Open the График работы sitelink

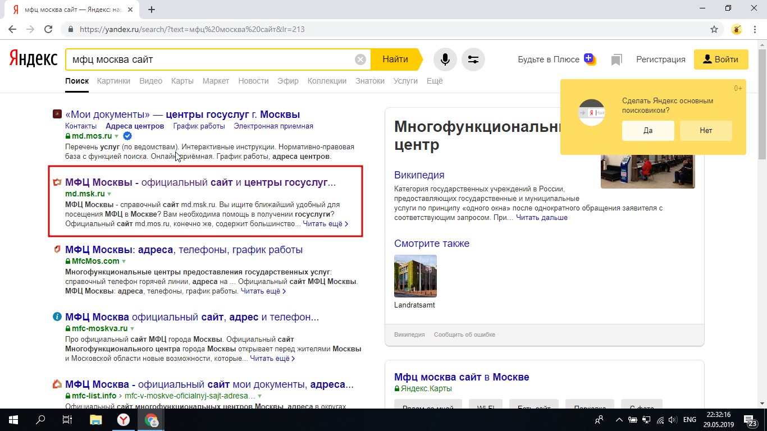(199, 126)
